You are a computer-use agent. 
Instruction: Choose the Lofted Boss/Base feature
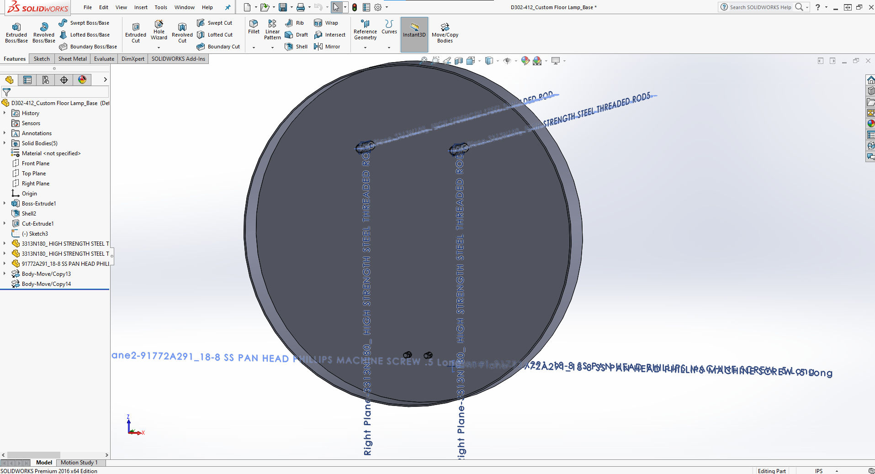coord(84,35)
